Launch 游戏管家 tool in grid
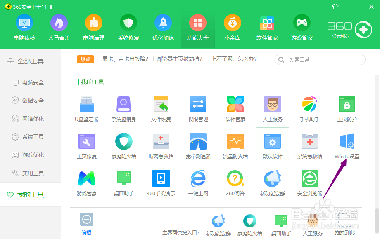The width and height of the screenshot is (380, 239). pos(87,183)
